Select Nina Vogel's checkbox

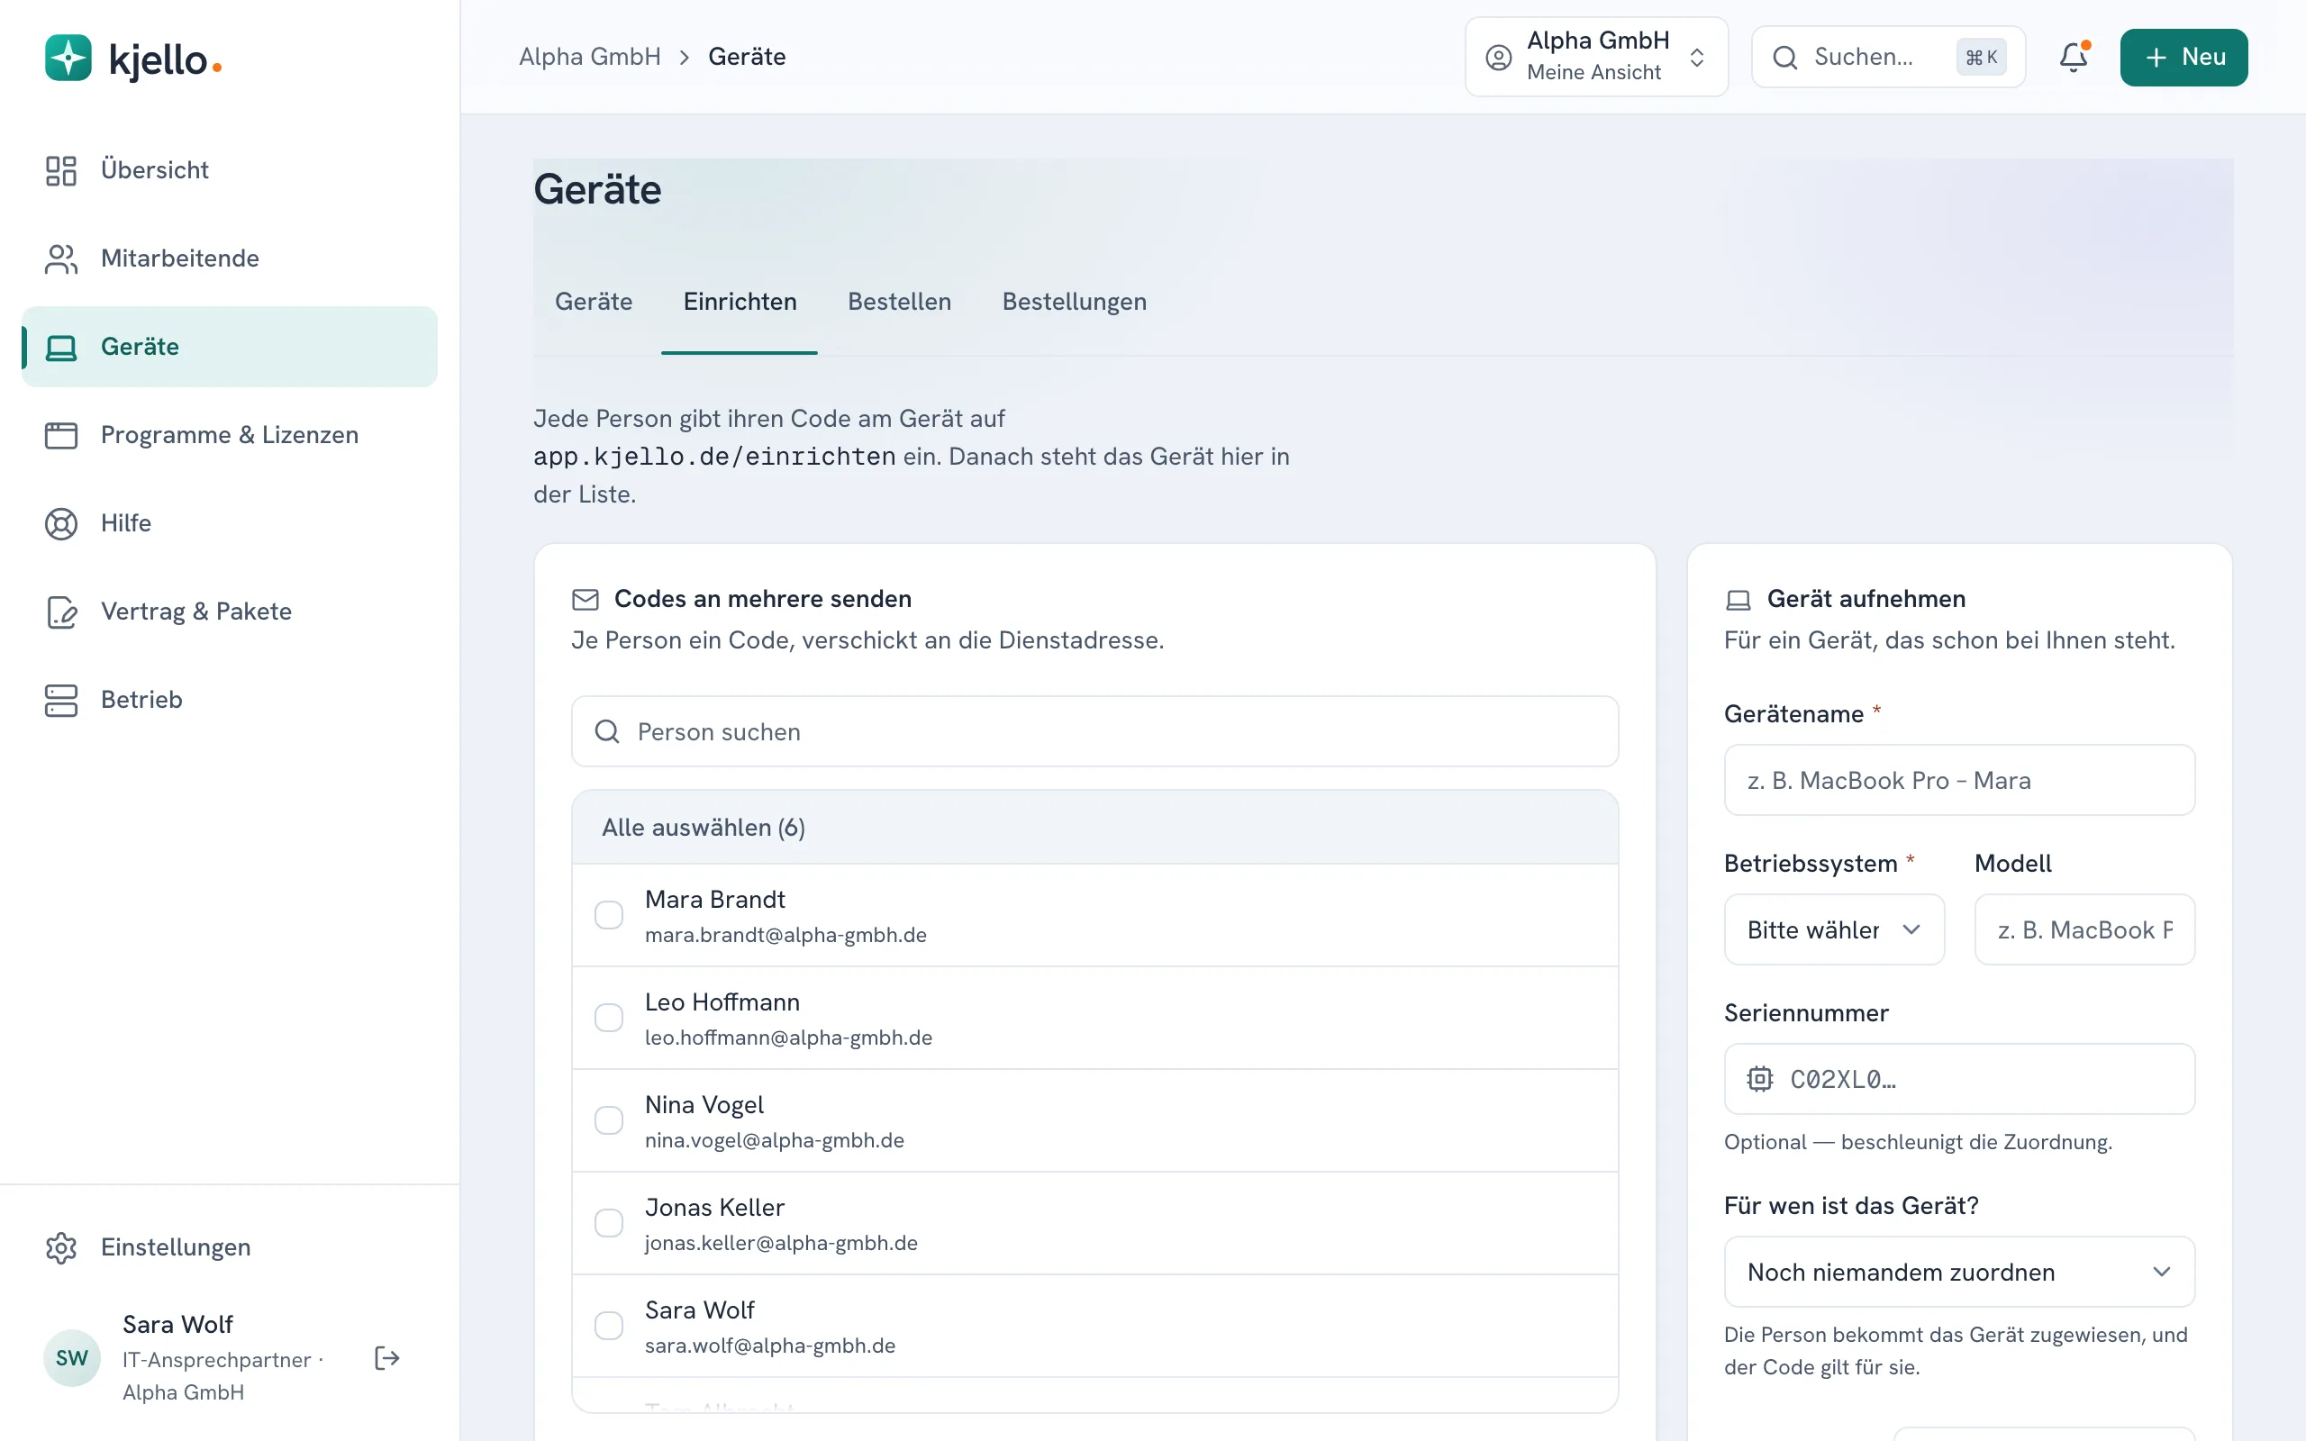(x=609, y=1120)
